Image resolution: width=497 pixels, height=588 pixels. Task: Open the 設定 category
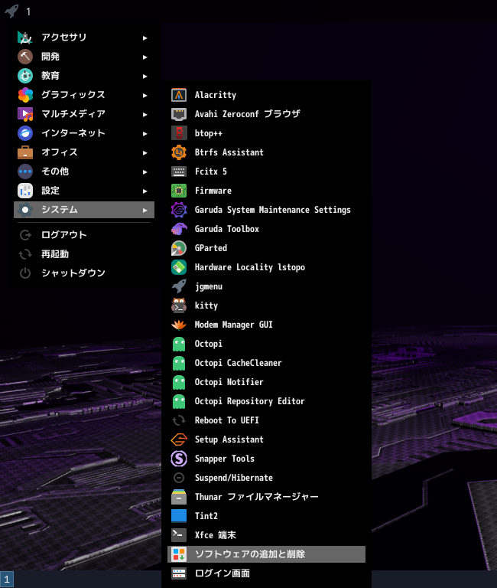(x=84, y=190)
